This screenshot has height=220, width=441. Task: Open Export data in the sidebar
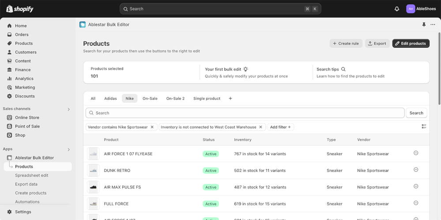click(x=26, y=184)
